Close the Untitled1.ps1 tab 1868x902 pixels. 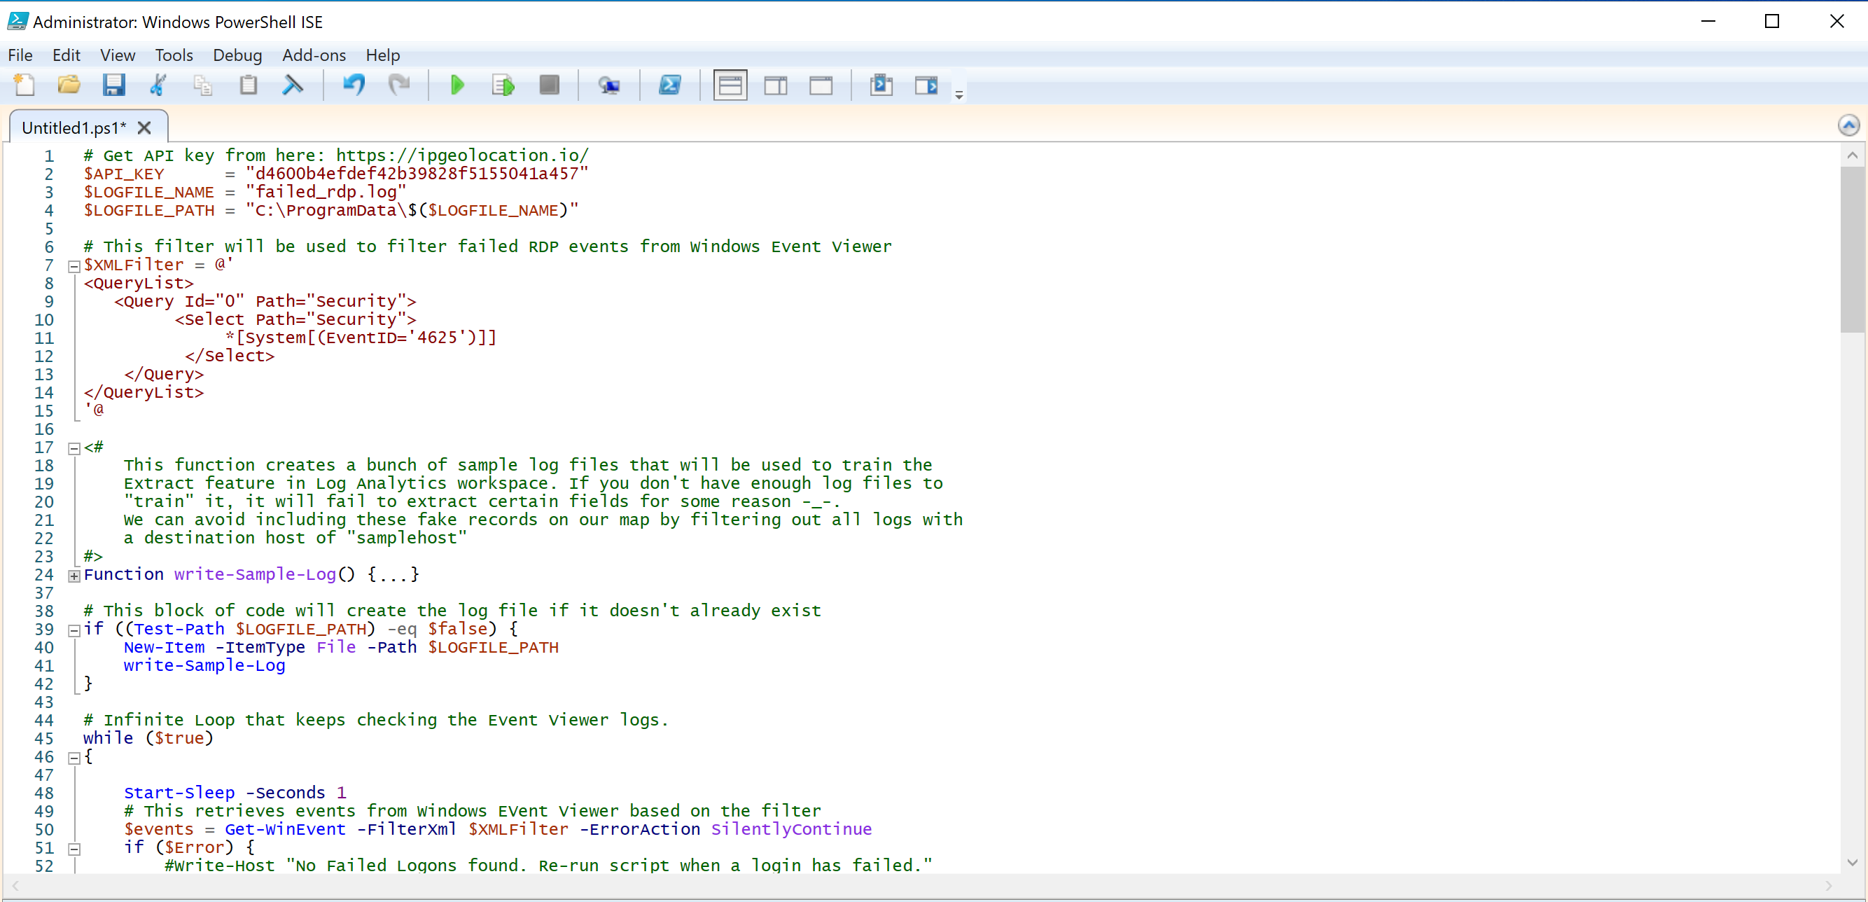(144, 127)
